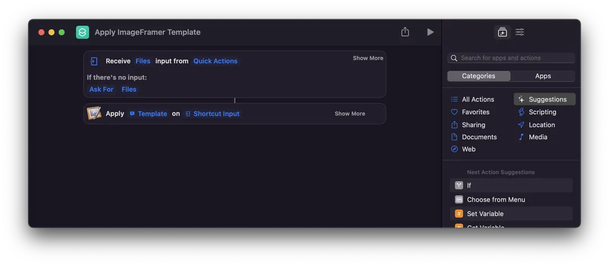Open the Ask For no-input option
This screenshot has width=609, height=265.
(101, 90)
